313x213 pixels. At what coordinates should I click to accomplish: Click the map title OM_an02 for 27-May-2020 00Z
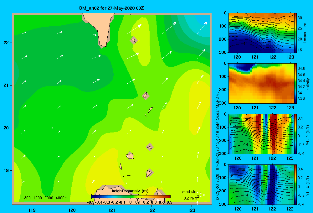(111, 8)
